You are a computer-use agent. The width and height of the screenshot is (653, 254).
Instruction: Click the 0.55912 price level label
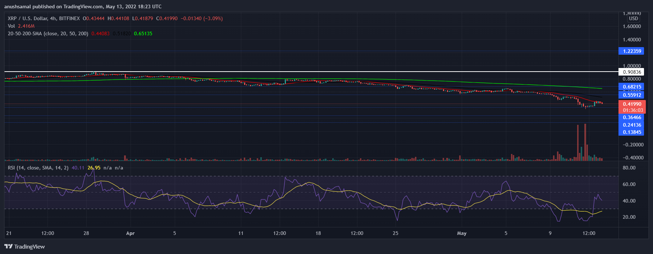point(632,95)
